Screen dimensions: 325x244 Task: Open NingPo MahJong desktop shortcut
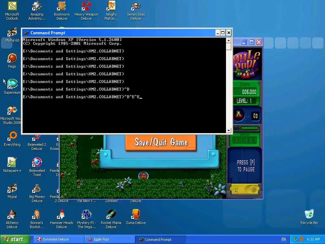tap(111, 11)
